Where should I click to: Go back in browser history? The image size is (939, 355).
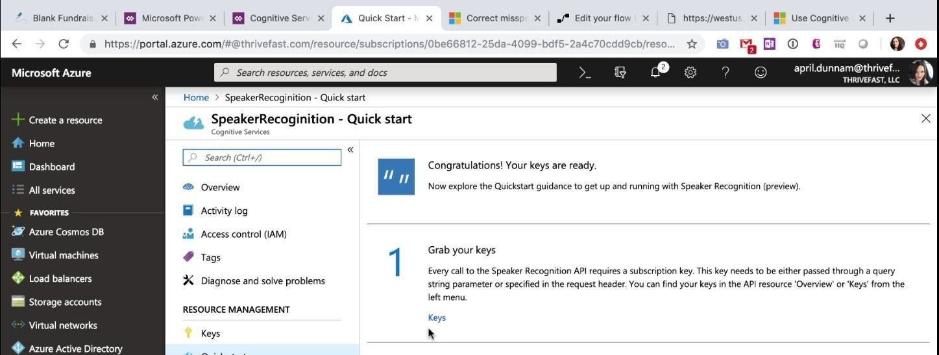click(17, 44)
